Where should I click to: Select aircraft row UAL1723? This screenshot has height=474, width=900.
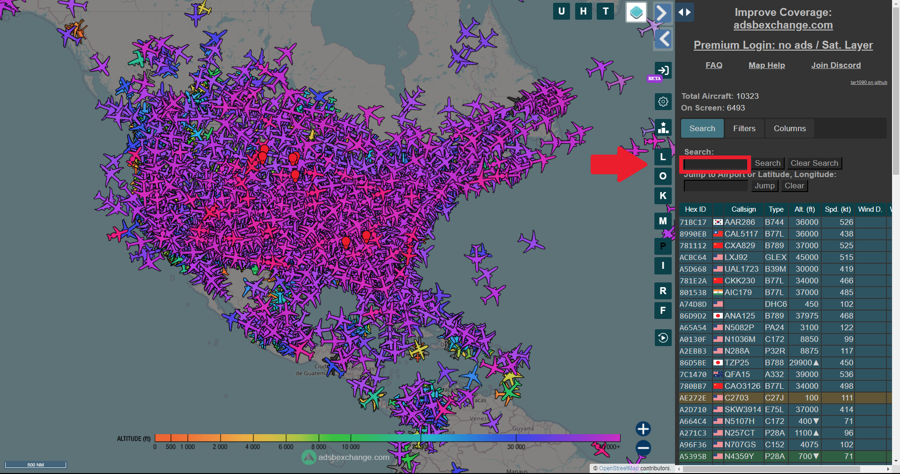coord(786,269)
